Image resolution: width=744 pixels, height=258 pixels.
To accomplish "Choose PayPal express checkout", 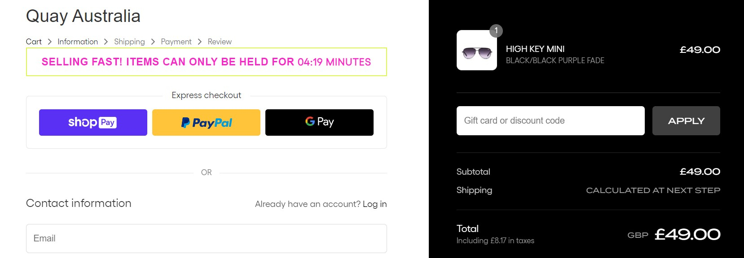I will click(206, 122).
